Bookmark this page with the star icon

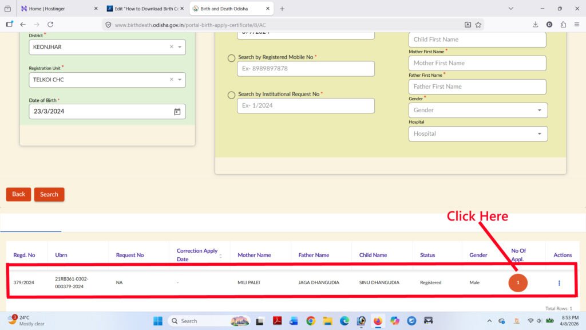(478, 25)
